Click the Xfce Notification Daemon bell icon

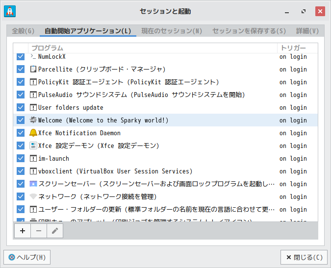coord(33,133)
